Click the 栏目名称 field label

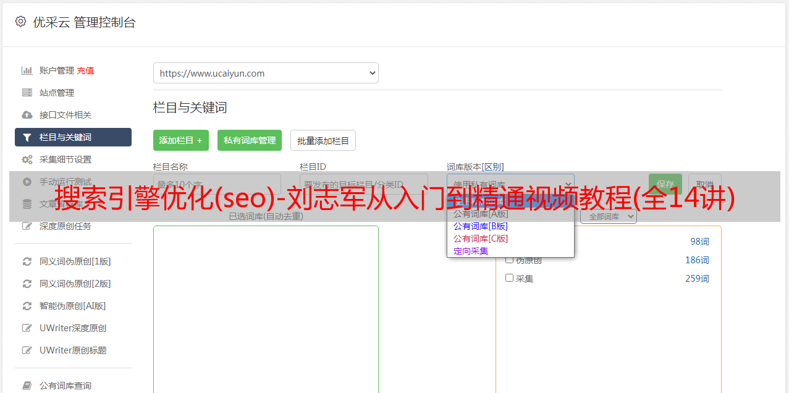coord(171,167)
